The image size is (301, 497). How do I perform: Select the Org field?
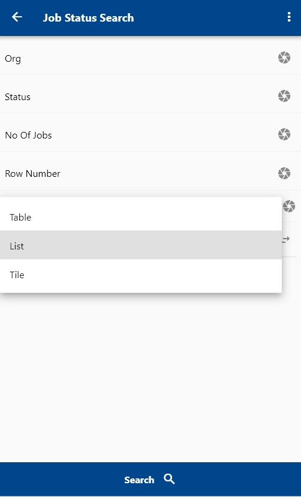(150, 58)
